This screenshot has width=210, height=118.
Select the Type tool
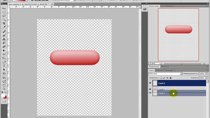(x=4, y=66)
